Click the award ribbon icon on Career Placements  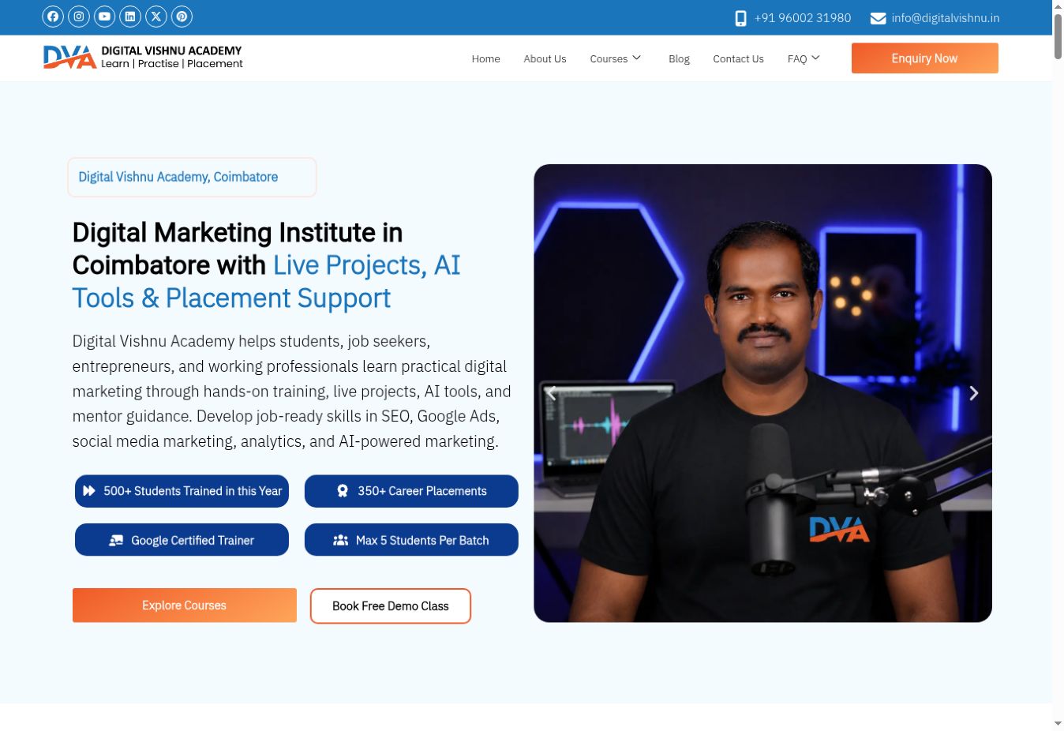(343, 491)
